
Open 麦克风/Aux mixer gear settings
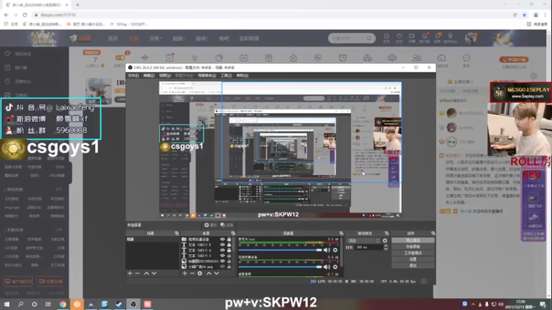(335, 250)
